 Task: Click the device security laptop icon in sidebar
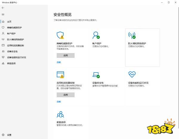click(3, 51)
